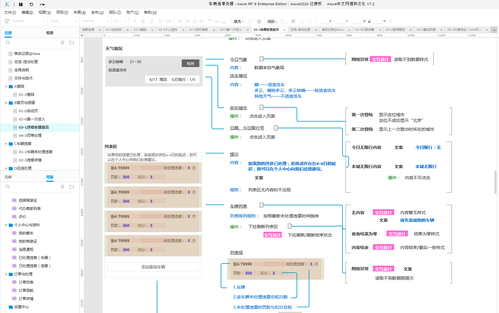Viewport: 499px width, 313px height.
Task: Click the Redo arrow icon
Action: click(x=42, y=4)
